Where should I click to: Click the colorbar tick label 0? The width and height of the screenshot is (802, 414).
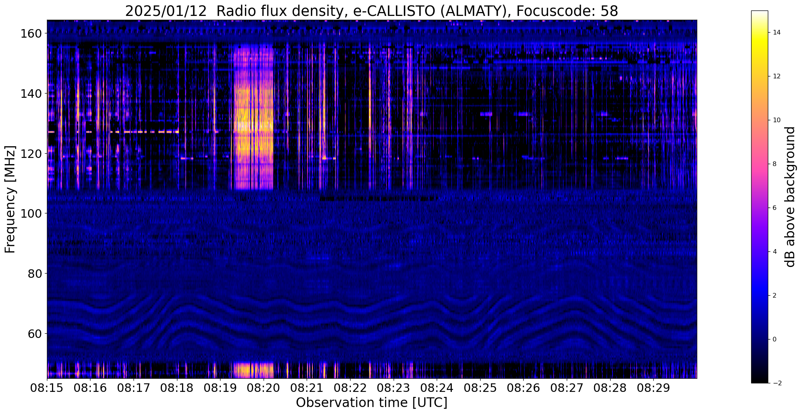(x=775, y=340)
